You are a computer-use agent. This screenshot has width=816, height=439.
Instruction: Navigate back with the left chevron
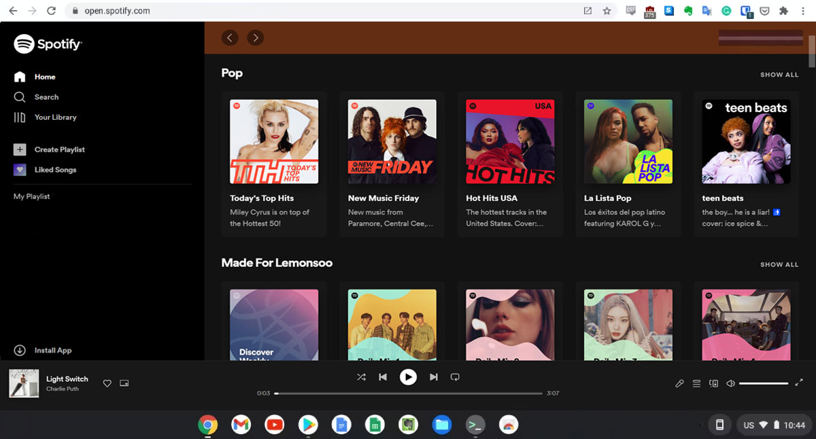pyautogui.click(x=230, y=37)
